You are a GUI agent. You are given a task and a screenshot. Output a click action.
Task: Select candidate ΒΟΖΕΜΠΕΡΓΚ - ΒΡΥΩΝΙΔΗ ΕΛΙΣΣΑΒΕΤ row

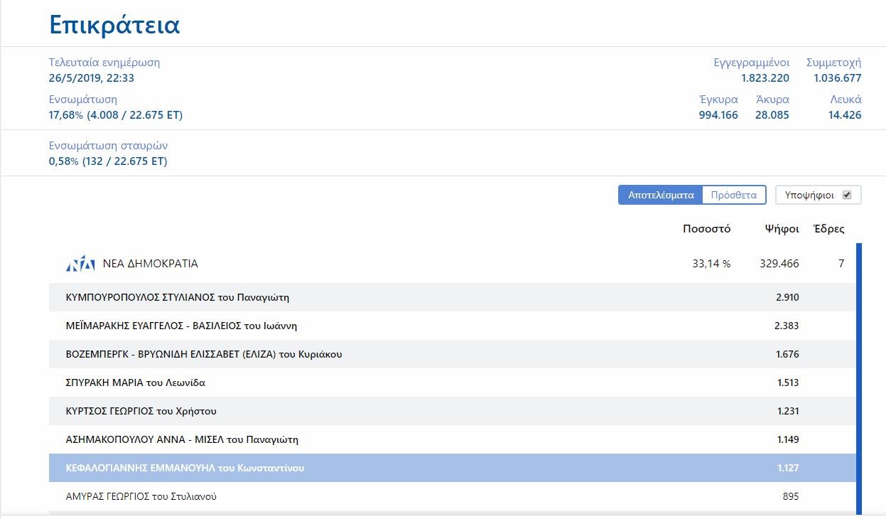(x=204, y=354)
